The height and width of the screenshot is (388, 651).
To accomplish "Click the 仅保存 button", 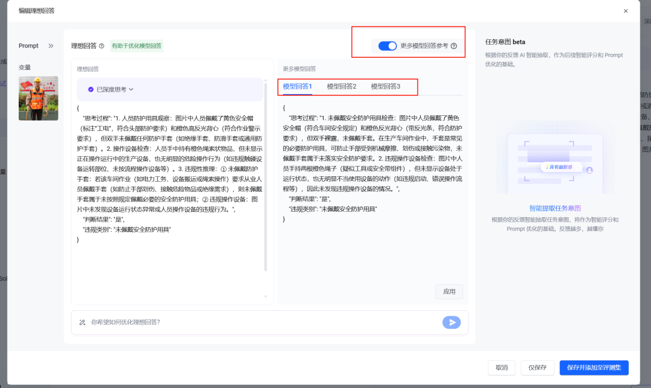I will tap(537, 367).
